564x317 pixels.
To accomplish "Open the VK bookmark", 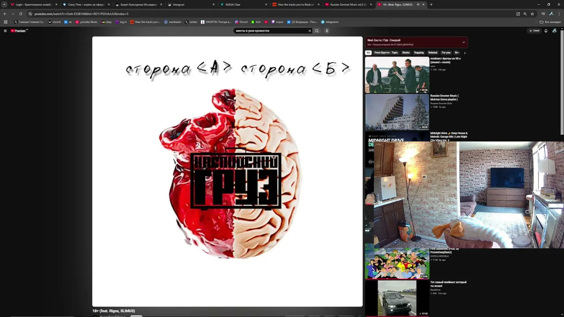I will pyautogui.click(x=68, y=22).
